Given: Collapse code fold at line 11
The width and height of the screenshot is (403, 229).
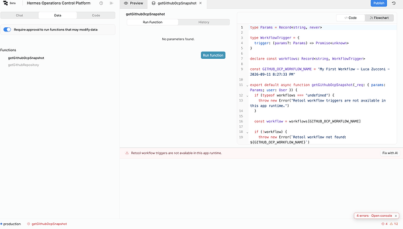Looking at the screenshot, I should coord(247,86).
